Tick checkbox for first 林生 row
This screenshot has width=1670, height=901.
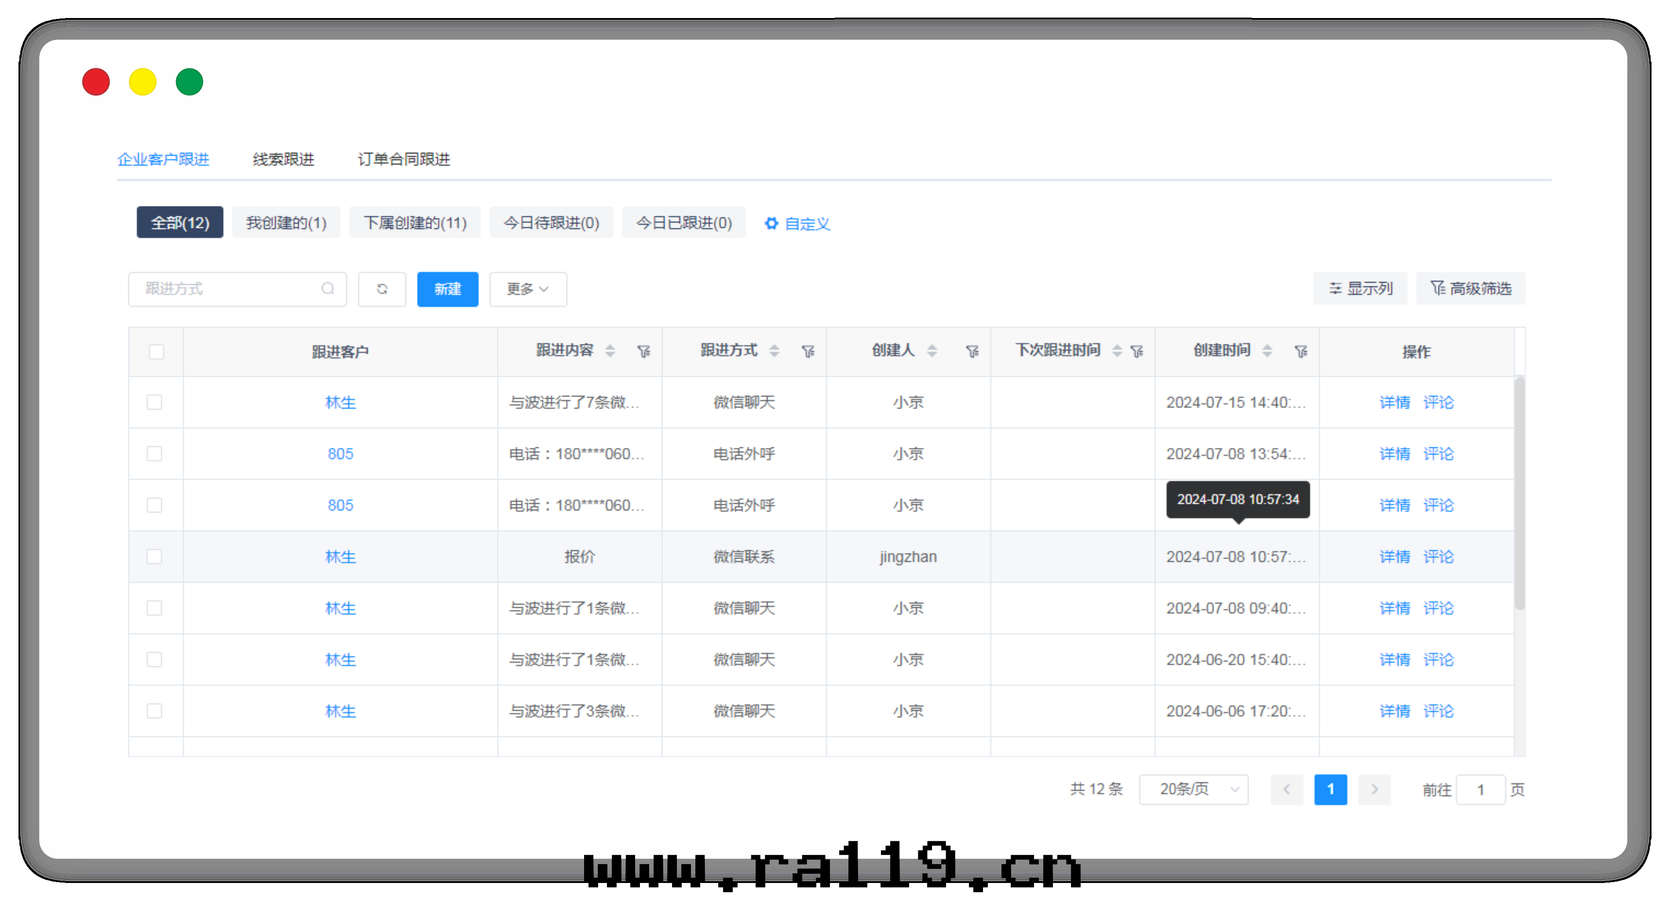(154, 402)
